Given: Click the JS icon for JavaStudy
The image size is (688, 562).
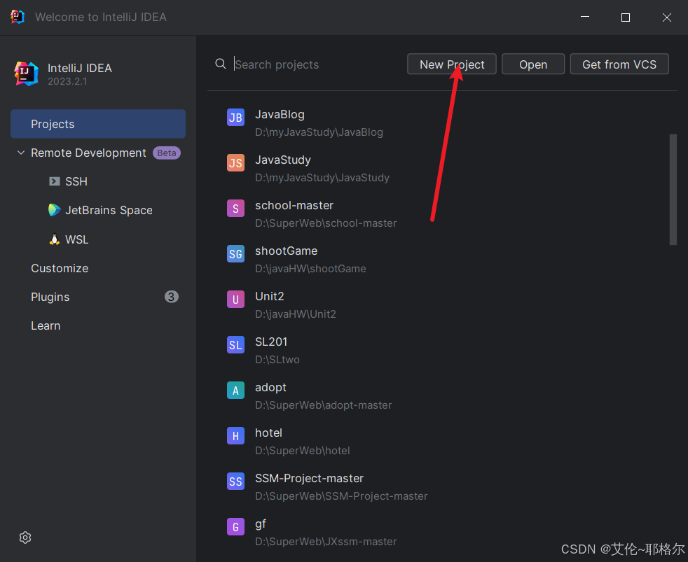Looking at the screenshot, I should [235, 163].
